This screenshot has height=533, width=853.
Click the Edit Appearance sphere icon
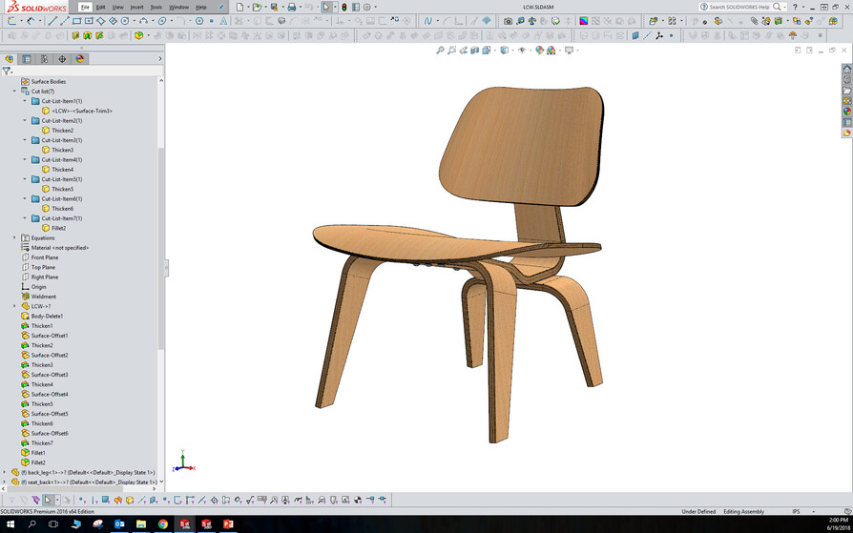(539, 50)
